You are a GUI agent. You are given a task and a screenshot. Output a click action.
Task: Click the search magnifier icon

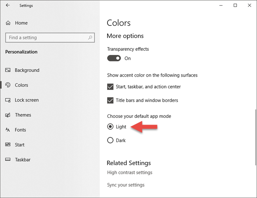pos(90,38)
